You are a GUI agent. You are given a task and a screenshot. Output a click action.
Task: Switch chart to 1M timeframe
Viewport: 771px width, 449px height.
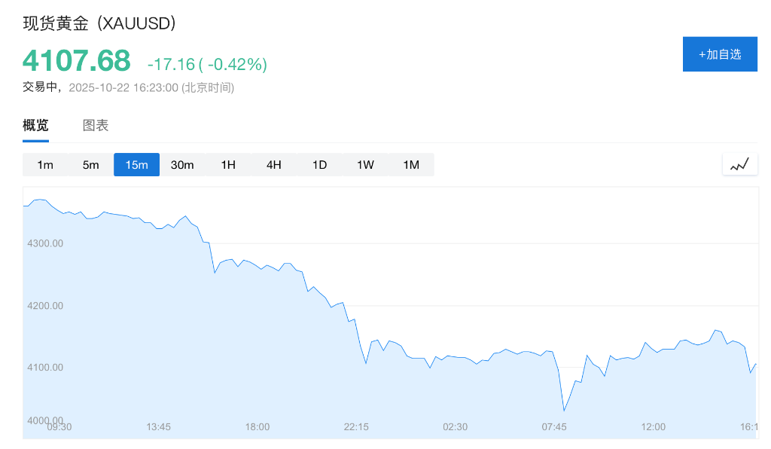point(410,164)
